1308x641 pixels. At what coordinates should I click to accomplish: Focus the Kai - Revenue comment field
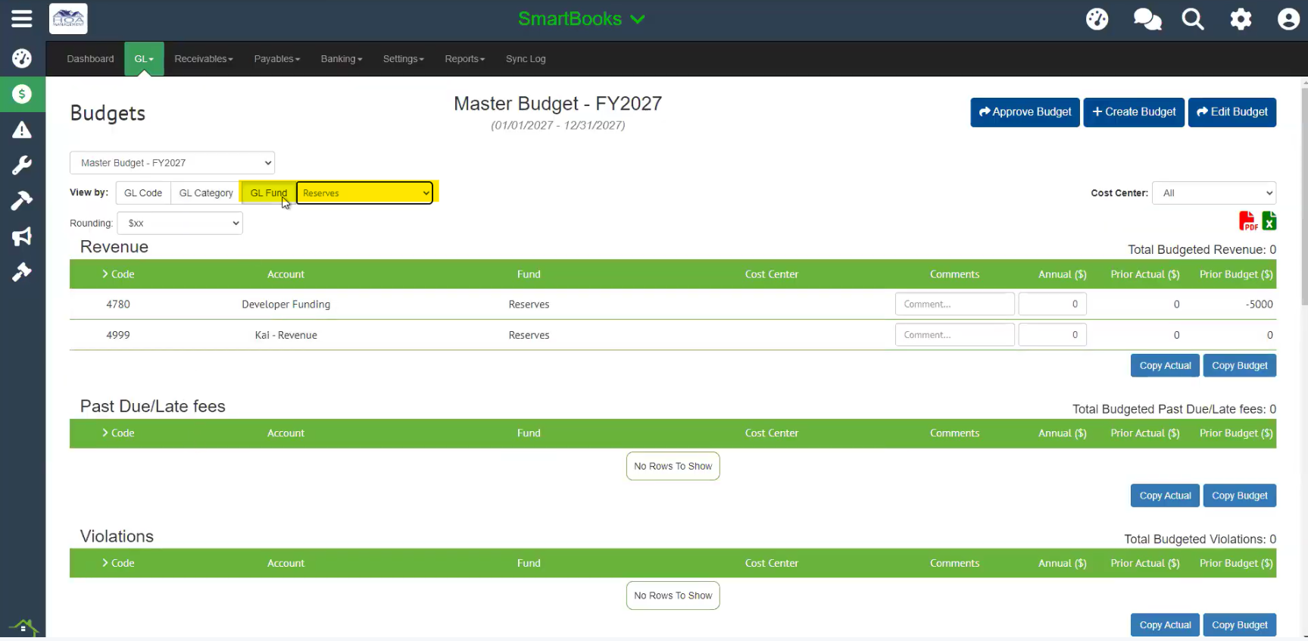click(954, 335)
